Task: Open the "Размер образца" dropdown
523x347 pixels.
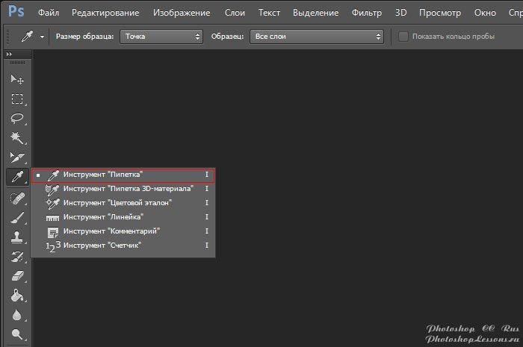Action: click(x=161, y=36)
